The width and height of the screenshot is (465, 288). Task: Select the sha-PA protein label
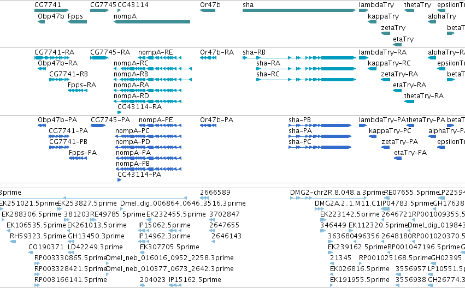[300, 131]
